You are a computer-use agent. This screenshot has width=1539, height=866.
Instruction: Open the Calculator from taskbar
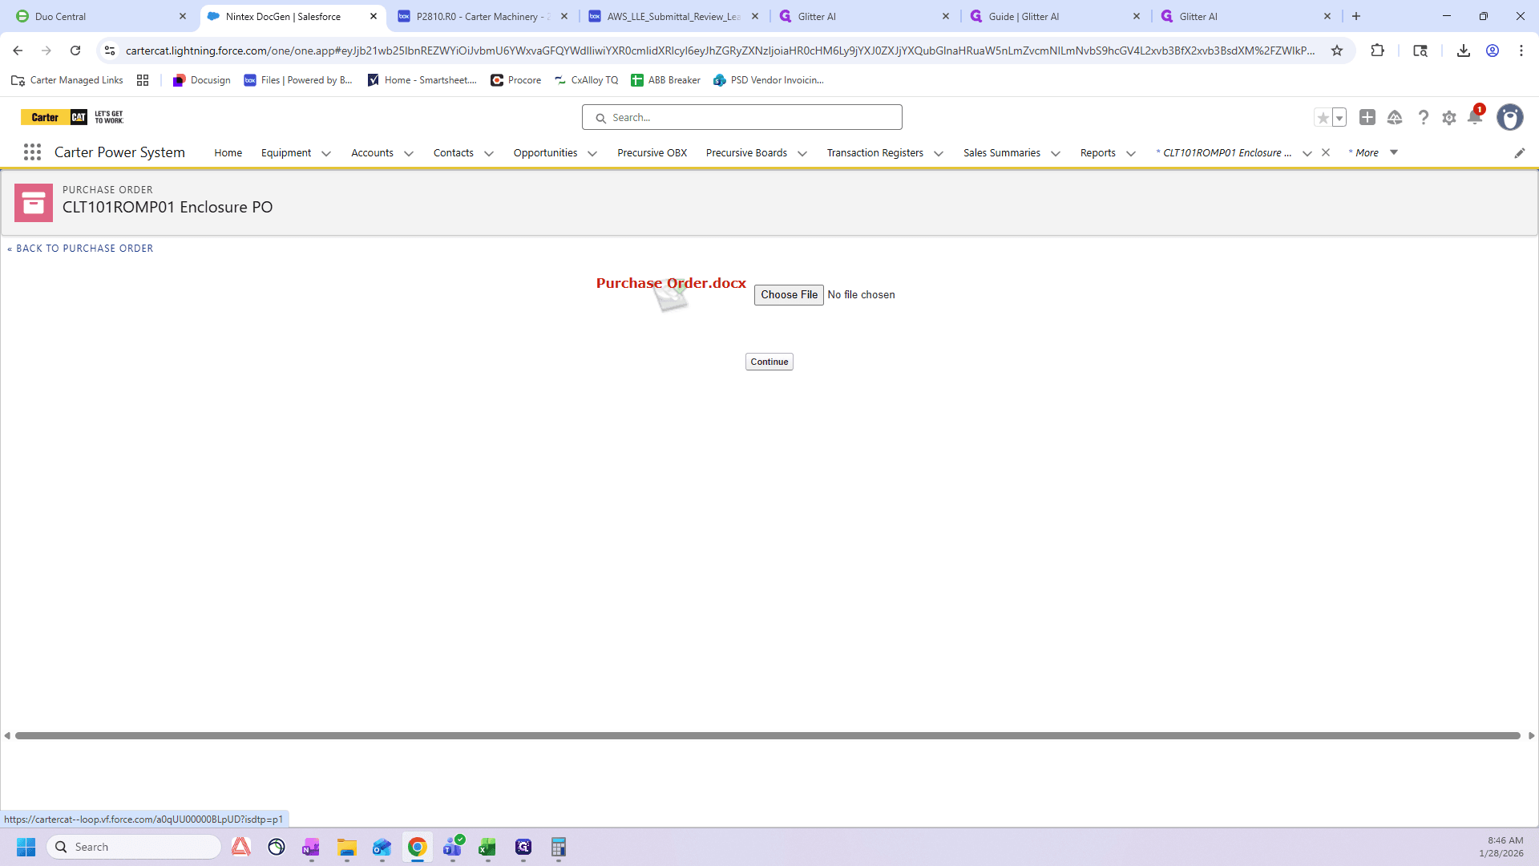[x=559, y=847]
